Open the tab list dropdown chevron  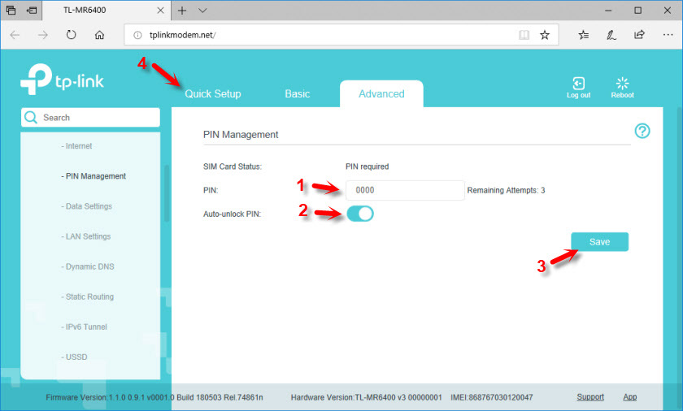tap(202, 11)
